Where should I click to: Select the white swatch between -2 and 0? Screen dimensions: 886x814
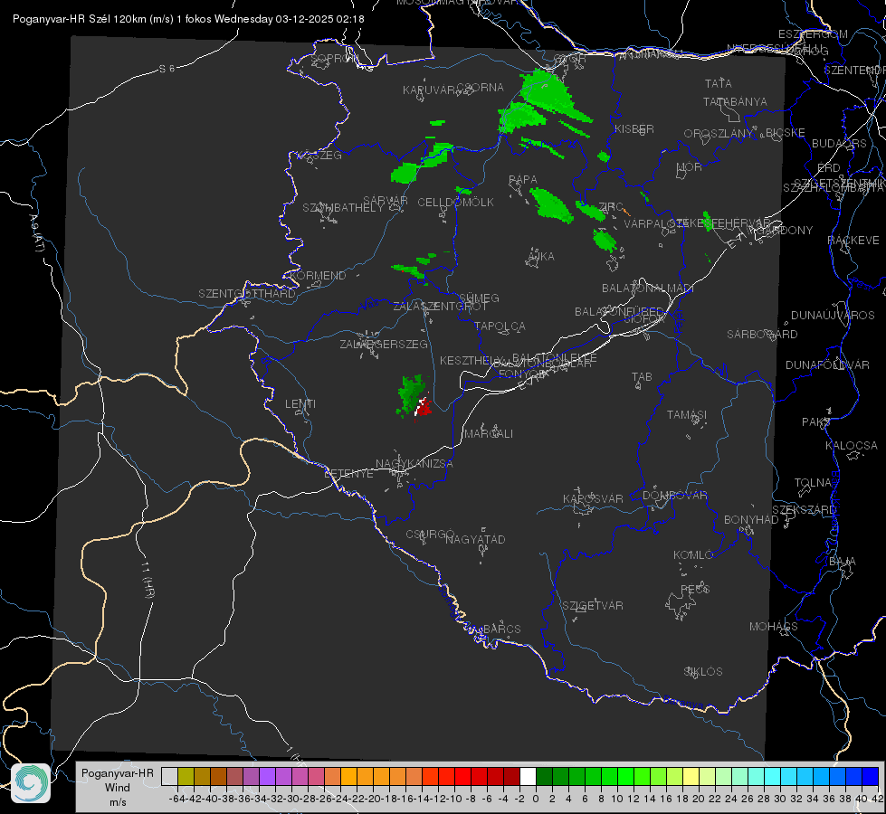coord(528,777)
